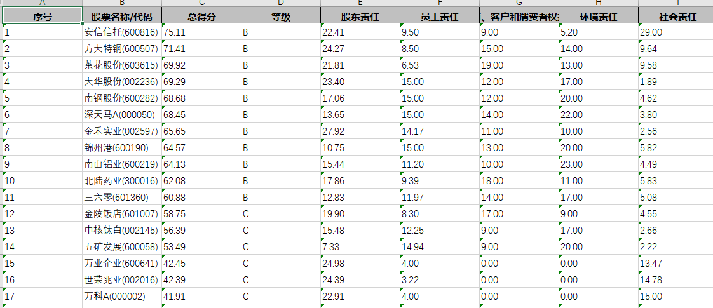Select grade B for 三六零 row
The width and height of the screenshot is (713, 308).
pos(281,197)
